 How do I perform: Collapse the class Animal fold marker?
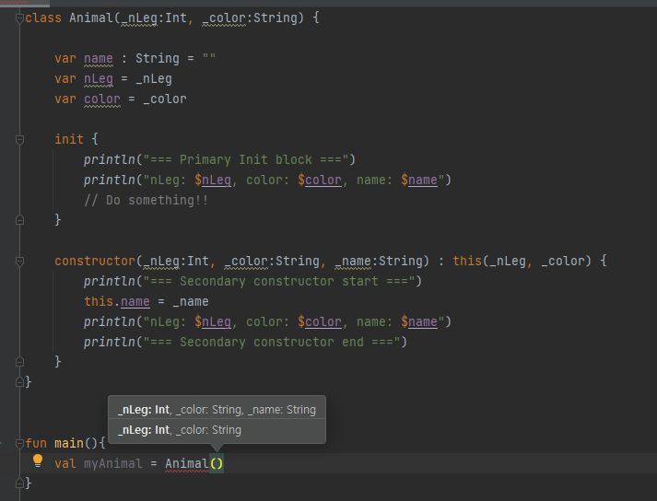tap(19, 18)
